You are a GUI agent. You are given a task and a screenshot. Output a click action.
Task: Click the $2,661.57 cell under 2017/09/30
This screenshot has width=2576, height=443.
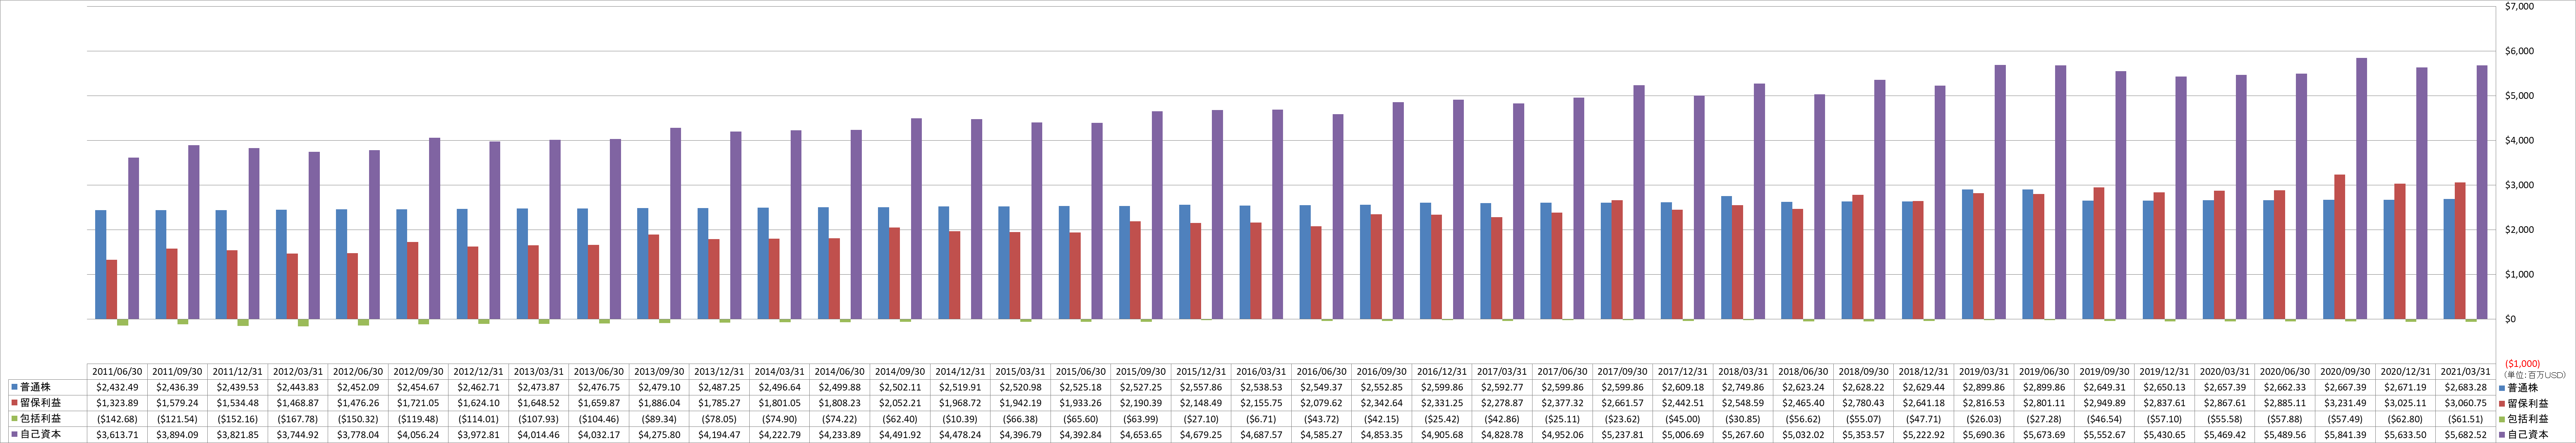(x=1623, y=403)
